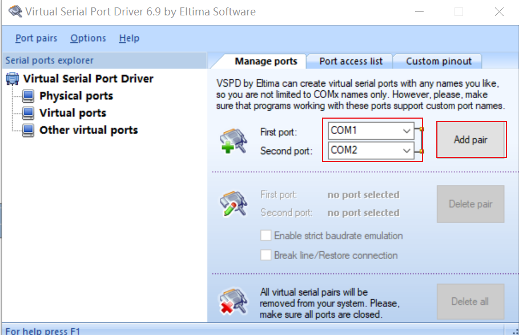Image resolution: width=519 pixels, height=335 pixels.
Task: Select Virtual ports in the tree
Action: [x=73, y=113]
